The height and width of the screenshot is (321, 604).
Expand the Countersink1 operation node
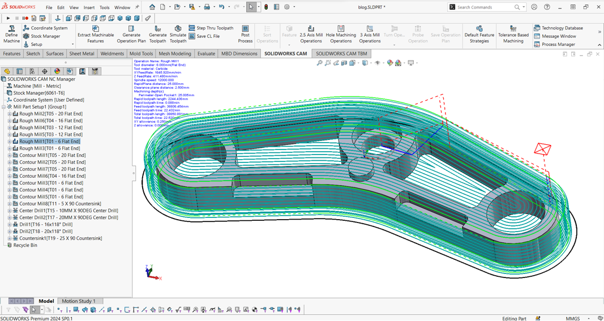(10, 238)
